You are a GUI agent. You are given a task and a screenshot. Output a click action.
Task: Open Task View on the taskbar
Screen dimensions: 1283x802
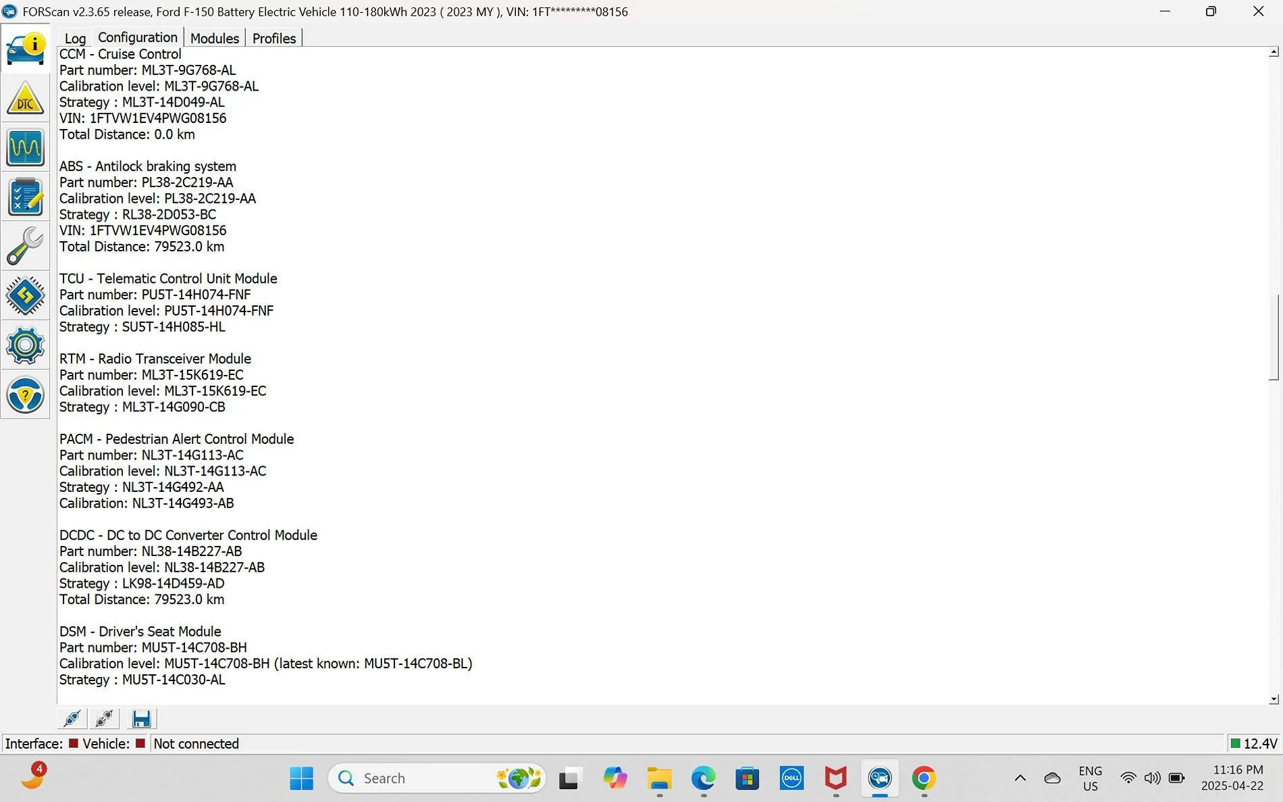pyautogui.click(x=569, y=778)
